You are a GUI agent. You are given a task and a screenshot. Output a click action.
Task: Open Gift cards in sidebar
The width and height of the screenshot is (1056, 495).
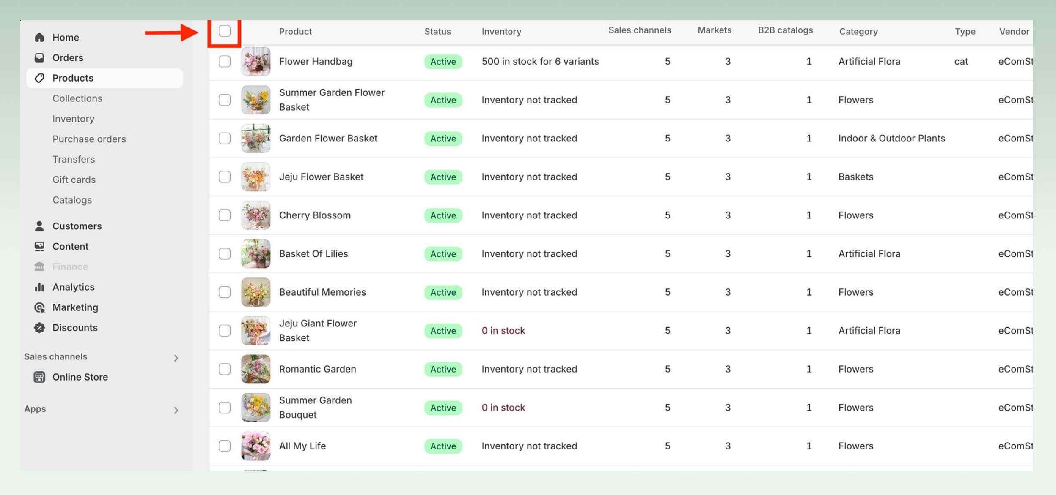click(x=74, y=180)
